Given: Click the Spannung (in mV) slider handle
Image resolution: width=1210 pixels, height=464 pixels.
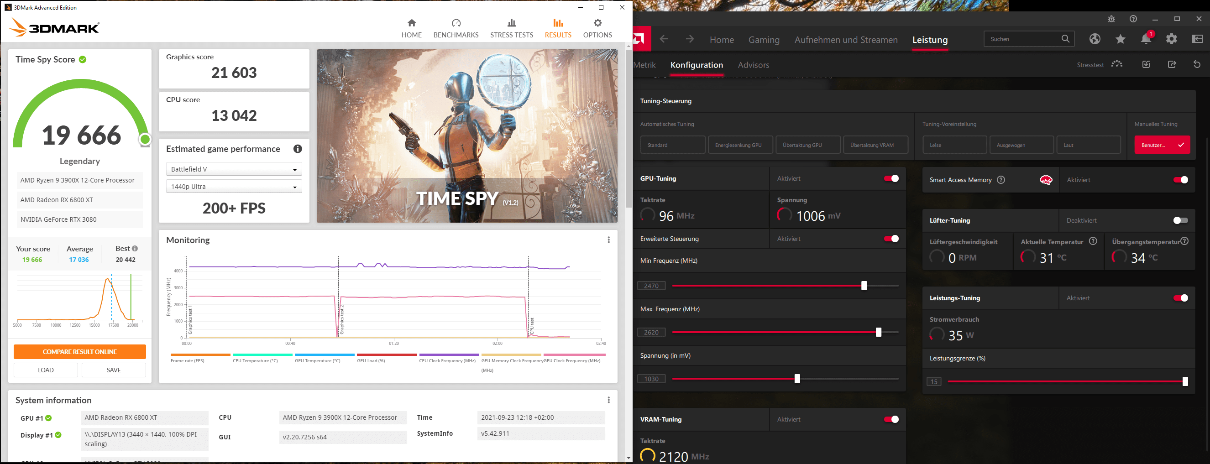Looking at the screenshot, I should (797, 379).
